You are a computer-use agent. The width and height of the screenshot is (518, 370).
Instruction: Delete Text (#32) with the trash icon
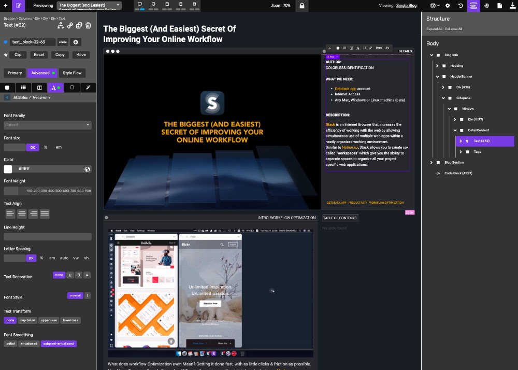pyautogui.click(x=88, y=25)
